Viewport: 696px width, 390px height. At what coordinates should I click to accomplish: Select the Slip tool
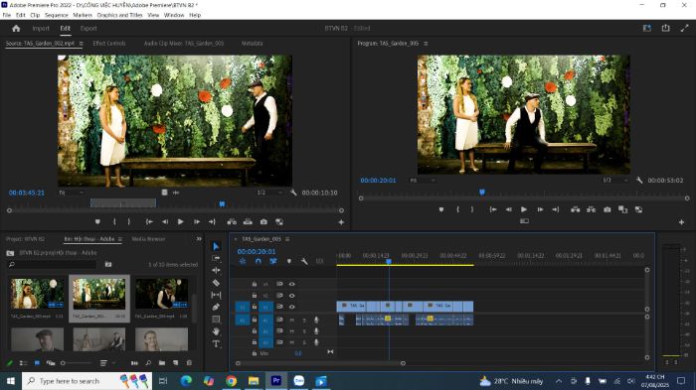tap(216, 295)
